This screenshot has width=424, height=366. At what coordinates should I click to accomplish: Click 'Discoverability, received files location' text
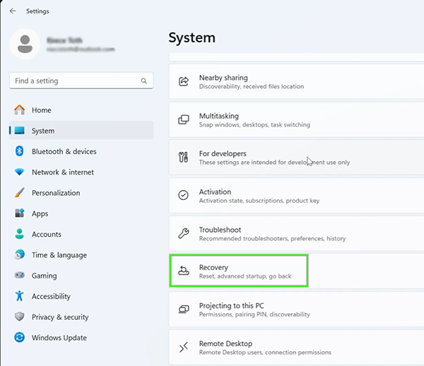point(252,86)
